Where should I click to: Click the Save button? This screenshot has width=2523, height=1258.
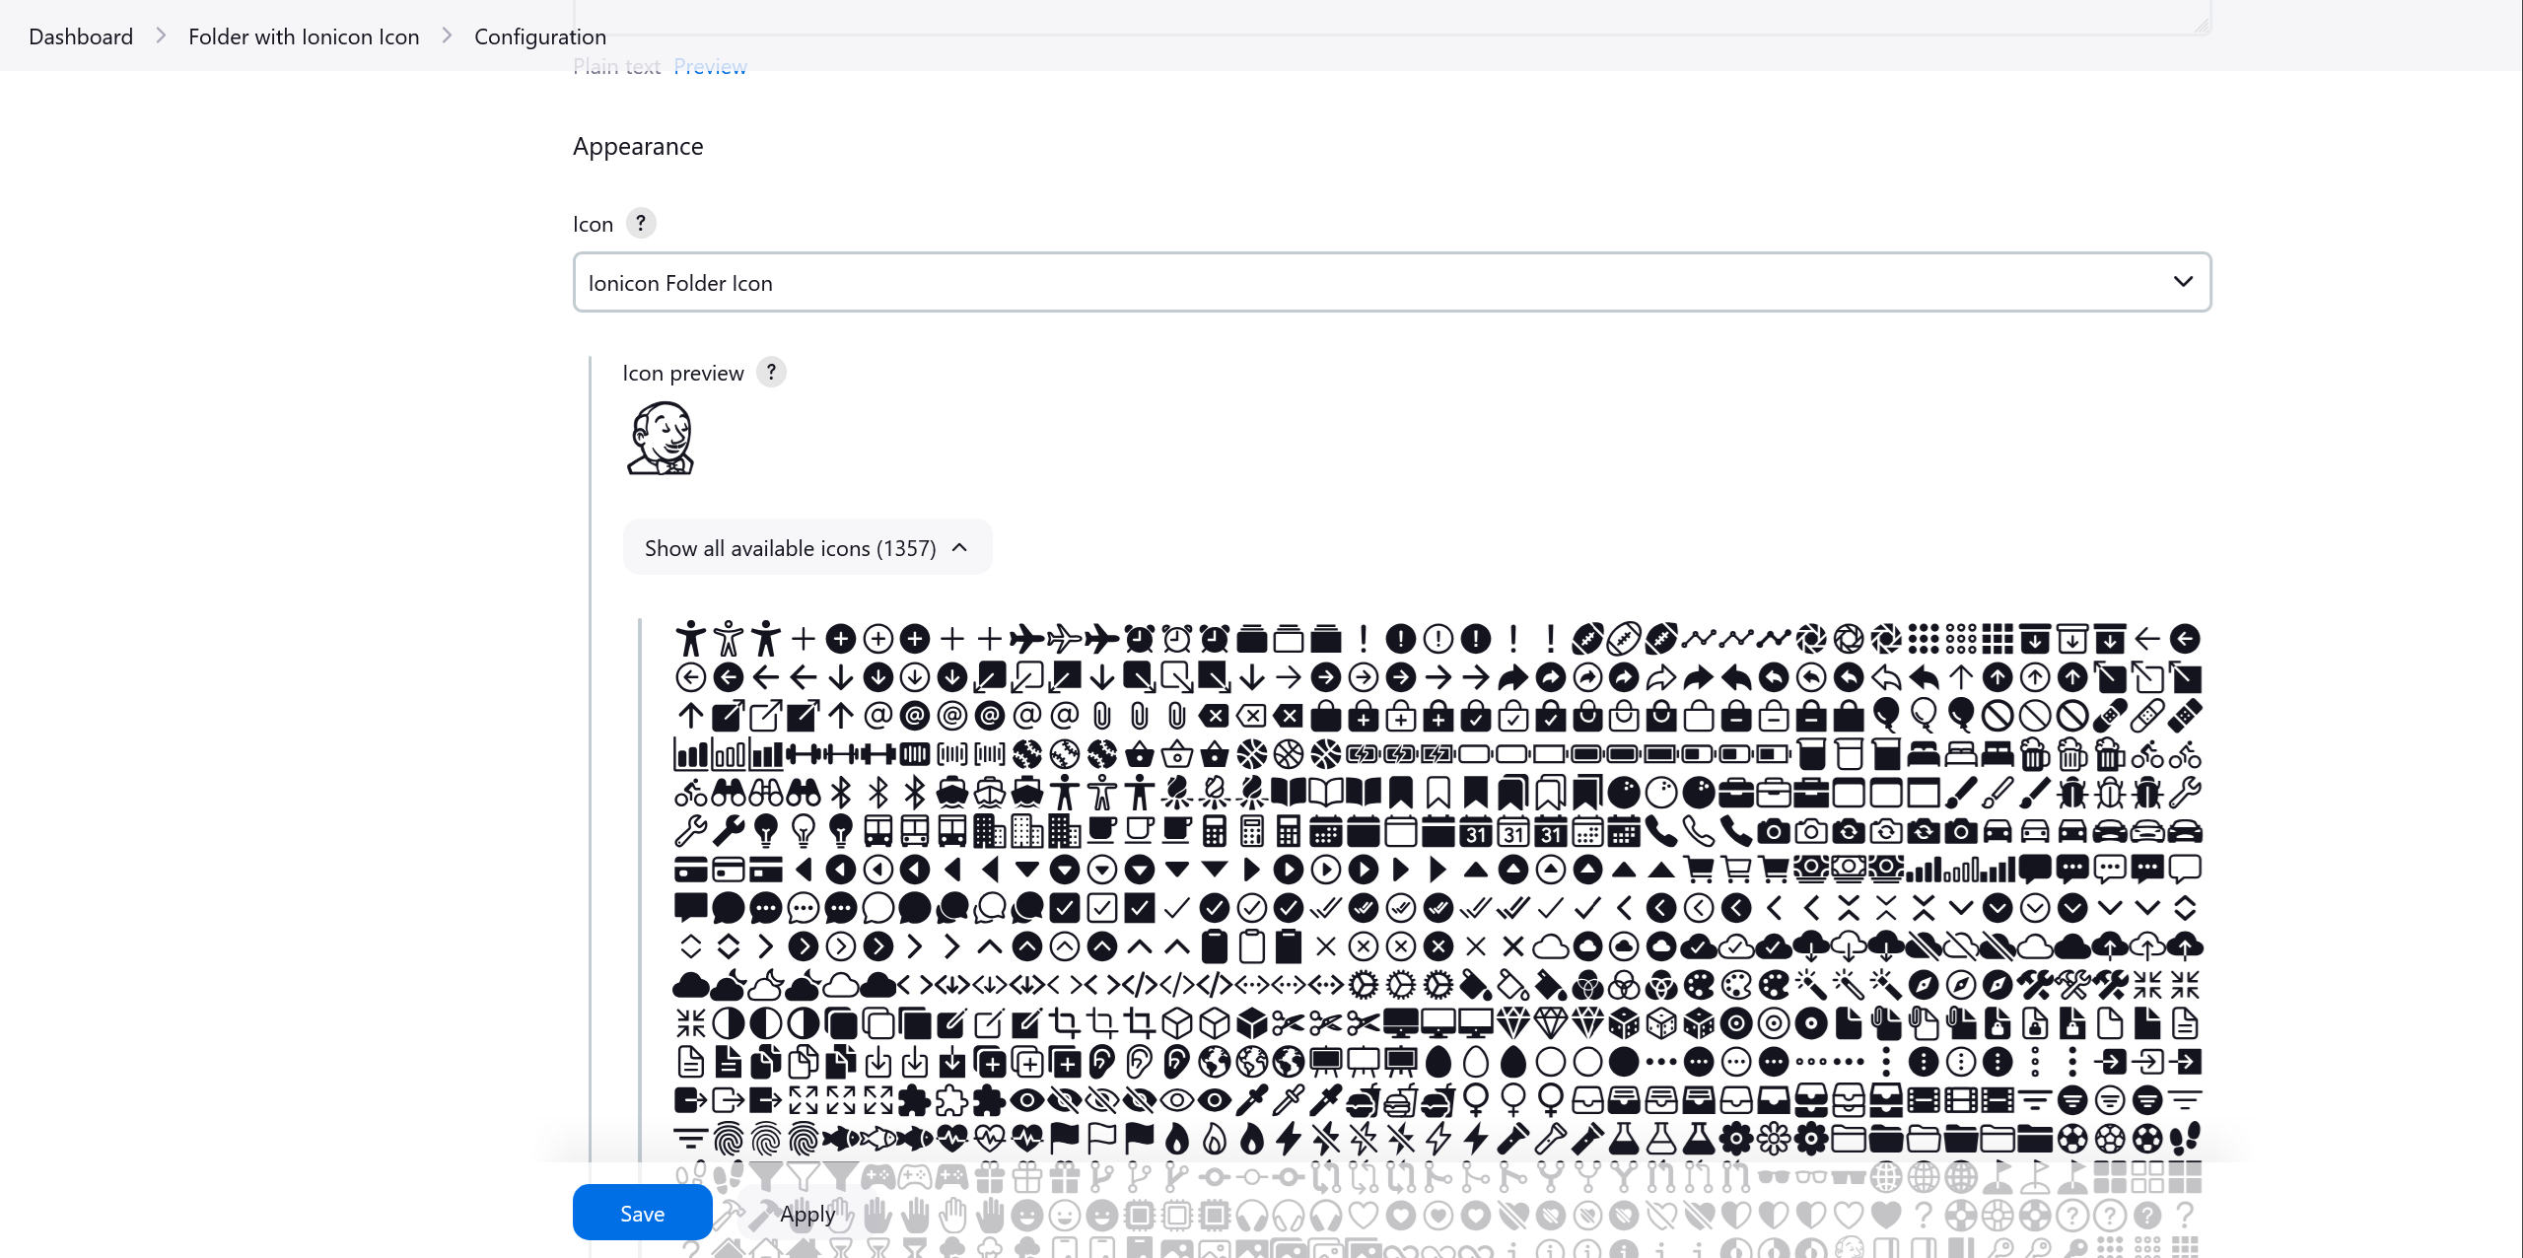coord(642,1213)
